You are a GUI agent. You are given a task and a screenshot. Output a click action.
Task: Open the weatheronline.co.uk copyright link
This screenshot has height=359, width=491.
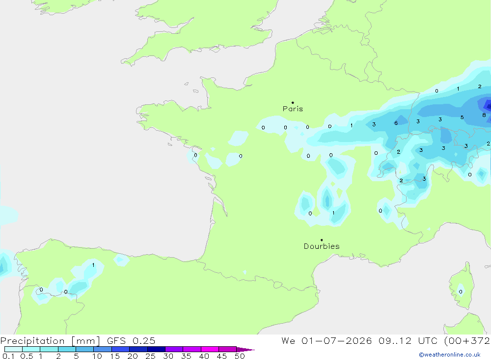coord(450,355)
